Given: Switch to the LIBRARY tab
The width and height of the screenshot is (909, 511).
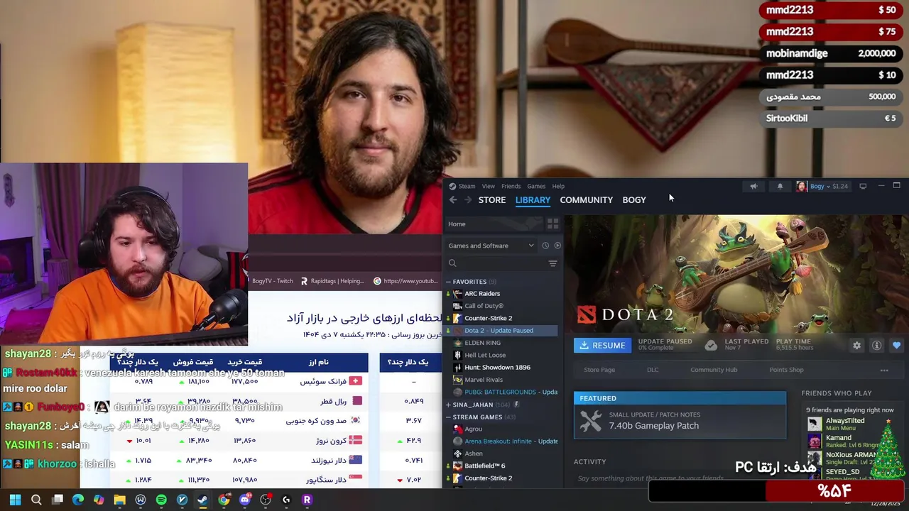Looking at the screenshot, I should coord(533,200).
